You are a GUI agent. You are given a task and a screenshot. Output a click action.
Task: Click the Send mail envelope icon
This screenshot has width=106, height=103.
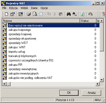click(x=41, y=14)
